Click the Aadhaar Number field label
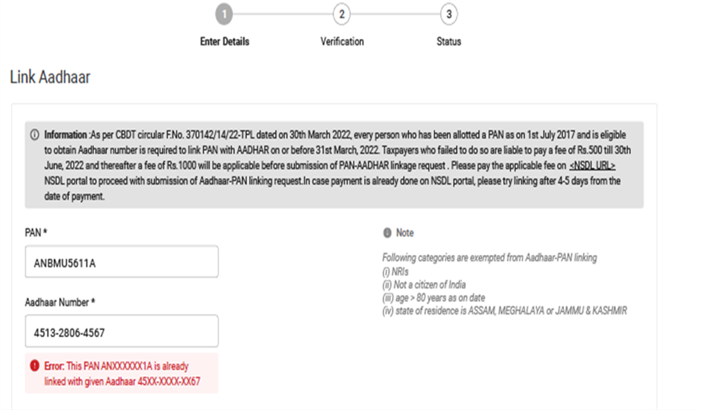This screenshot has height=410, width=704. pos(60,302)
